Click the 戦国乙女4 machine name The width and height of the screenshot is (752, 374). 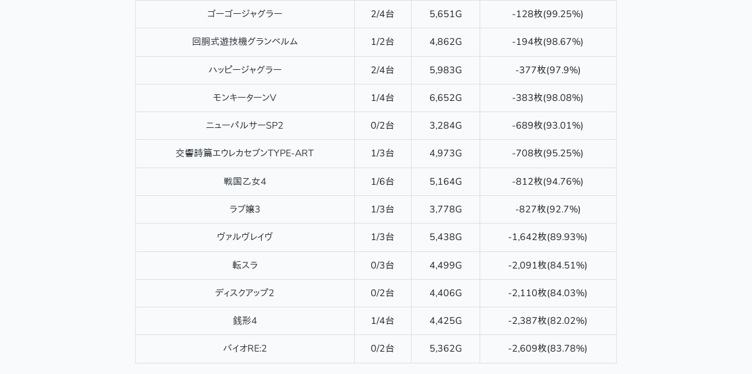click(x=245, y=181)
